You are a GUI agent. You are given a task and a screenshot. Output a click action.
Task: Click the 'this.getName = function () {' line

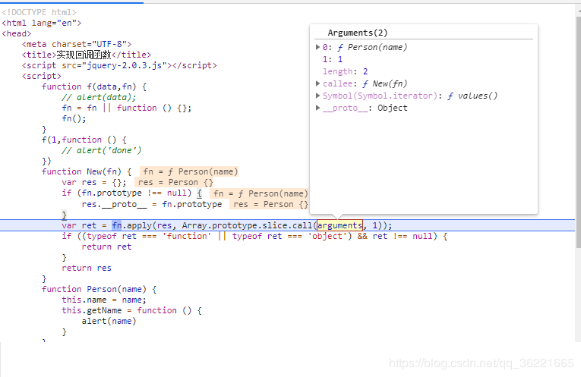(132, 310)
